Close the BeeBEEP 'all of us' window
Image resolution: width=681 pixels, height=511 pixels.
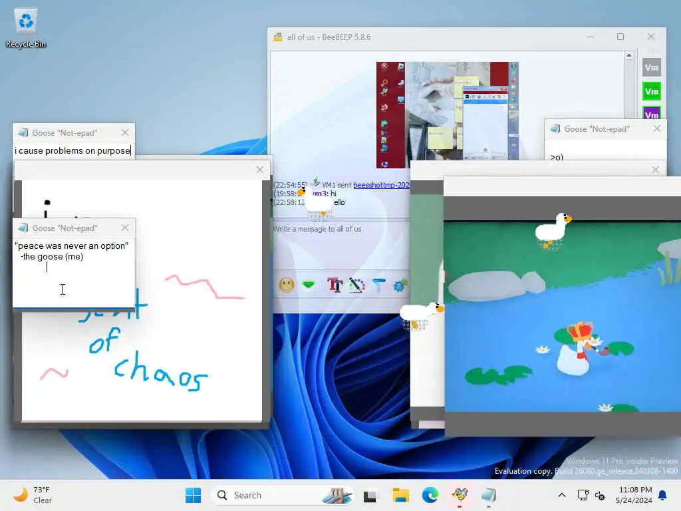pyautogui.click(x=650, y=37)
